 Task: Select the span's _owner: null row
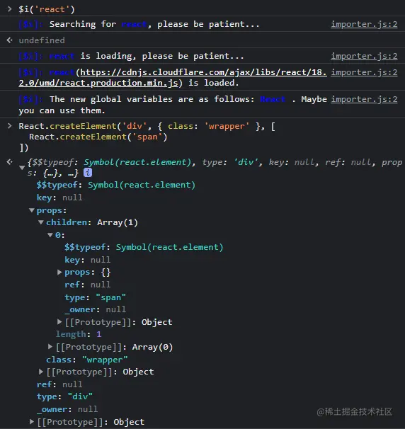[x=95, y=309]
